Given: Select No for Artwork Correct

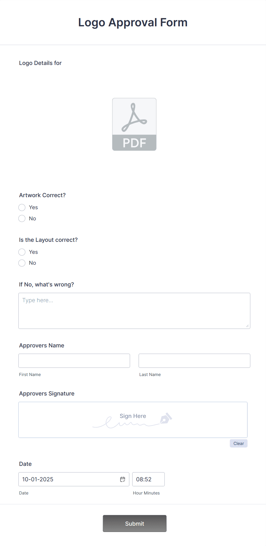Looking at the screenshot, I should point(22,218).
